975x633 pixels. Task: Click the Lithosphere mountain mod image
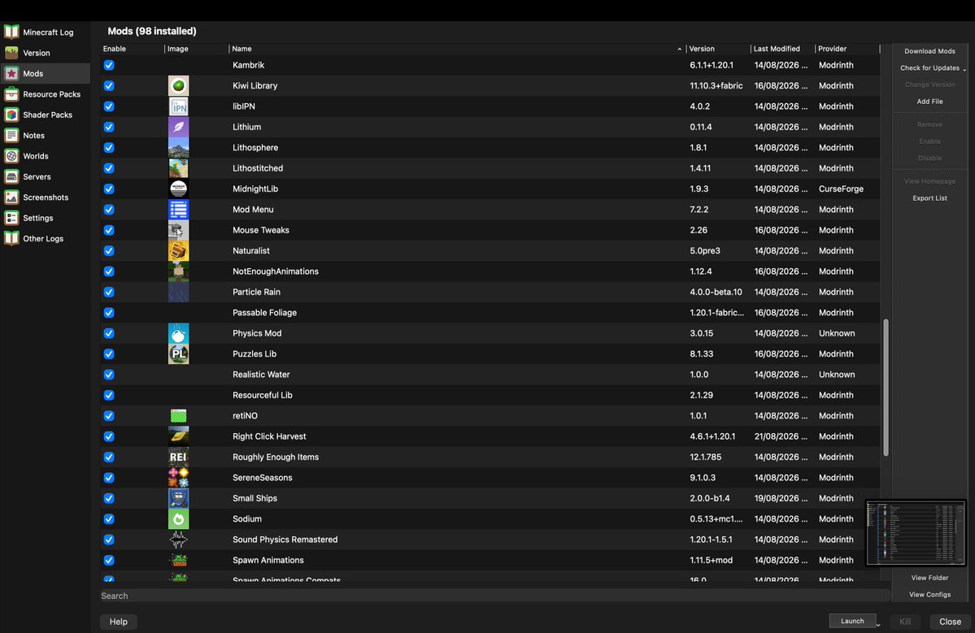(178, 147)
